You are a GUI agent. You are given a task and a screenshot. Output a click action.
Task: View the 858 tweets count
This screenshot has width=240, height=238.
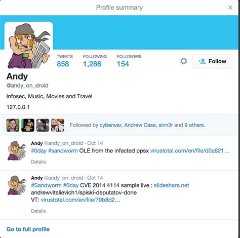click(x=65, y=61)
